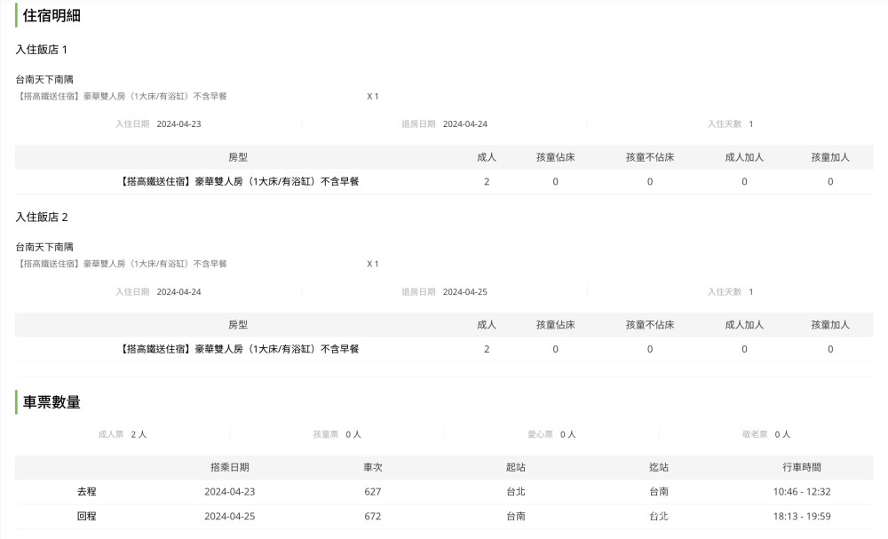Image resolution: width=888 pixels, height=539 pixels.
Task: Click 房型 column header in hotel 1 table
Action: (x=238, y=157)
